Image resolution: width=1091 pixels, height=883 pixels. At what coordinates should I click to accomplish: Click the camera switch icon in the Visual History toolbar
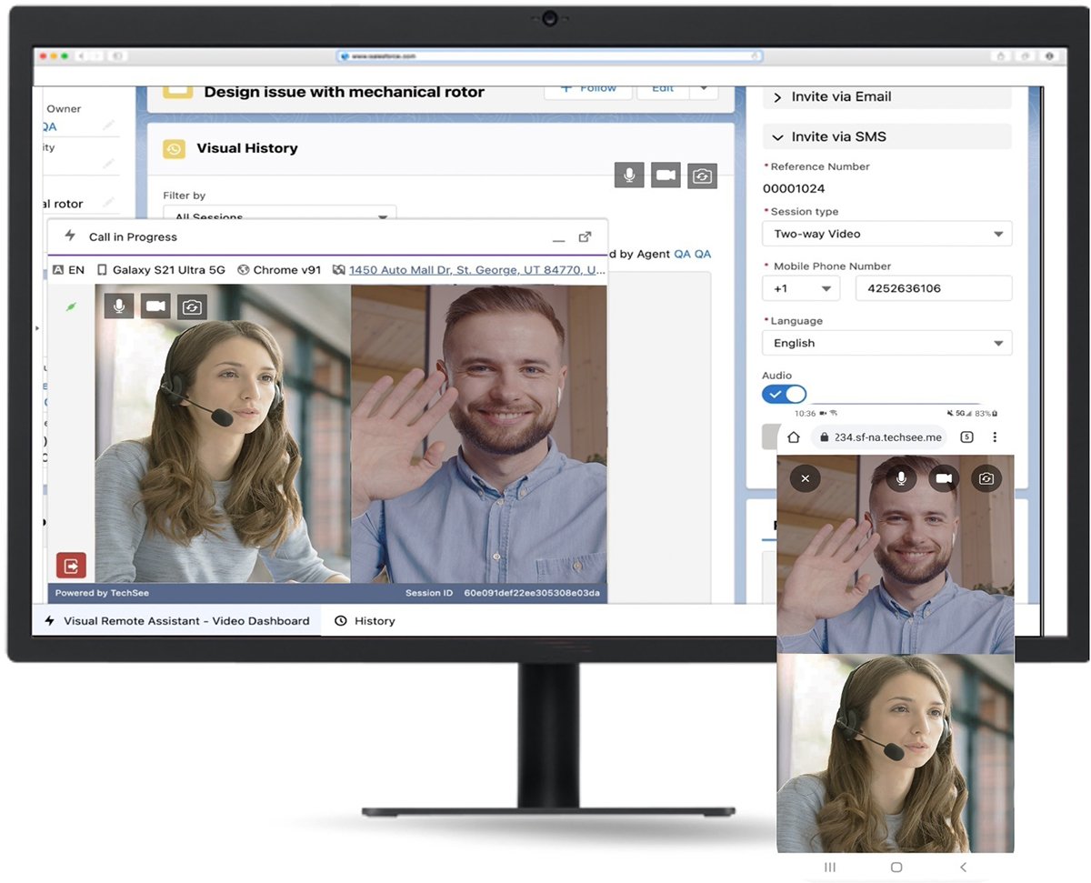(x=702, y=175)
